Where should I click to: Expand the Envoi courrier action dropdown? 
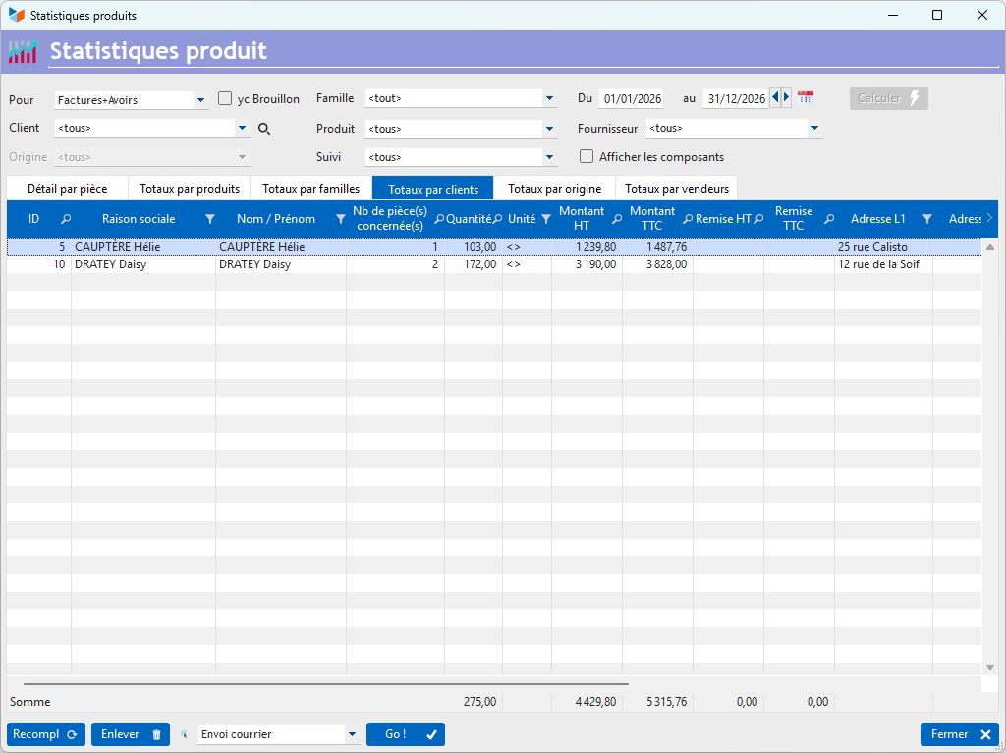pos(352,734)
